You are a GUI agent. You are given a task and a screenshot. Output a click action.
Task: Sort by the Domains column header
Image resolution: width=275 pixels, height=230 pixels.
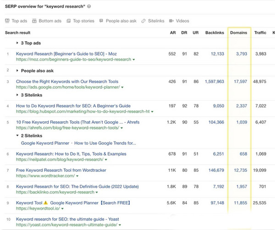tap(238, 33)
